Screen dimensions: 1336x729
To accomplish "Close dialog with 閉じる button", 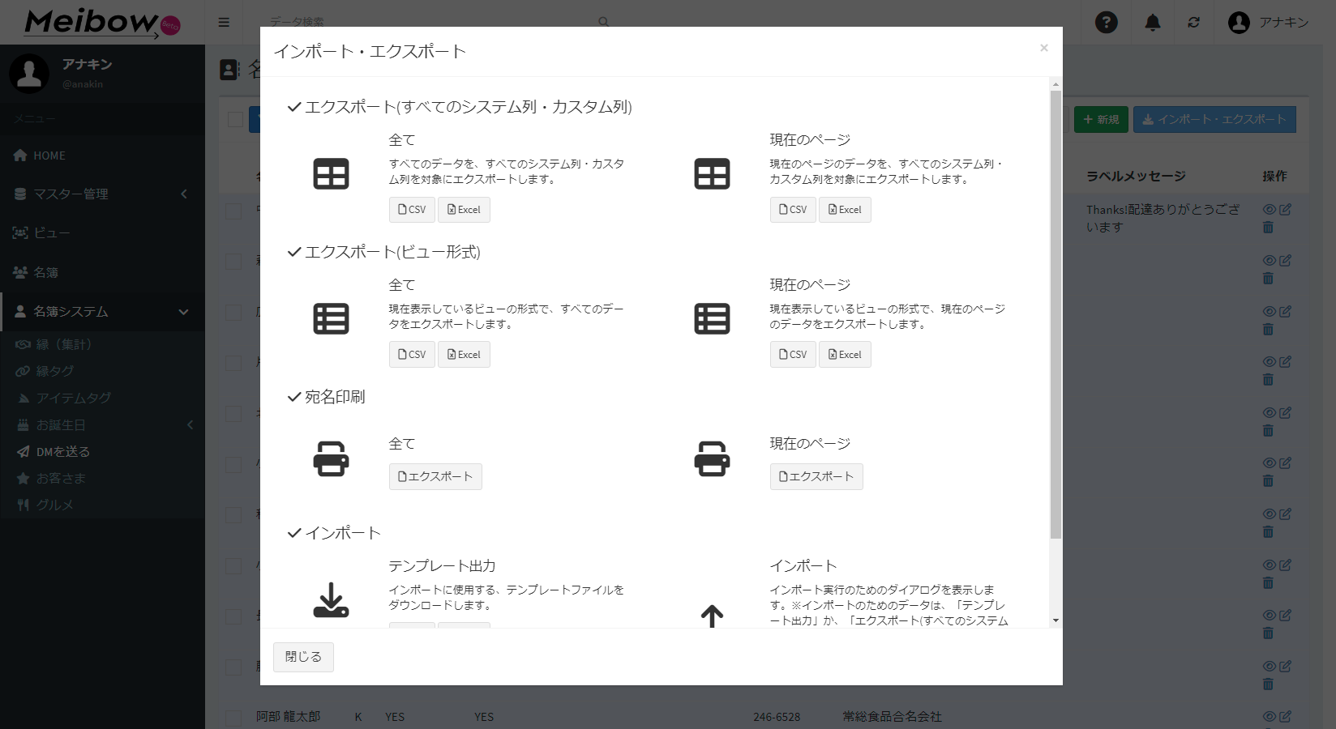I will coord(303,657).
